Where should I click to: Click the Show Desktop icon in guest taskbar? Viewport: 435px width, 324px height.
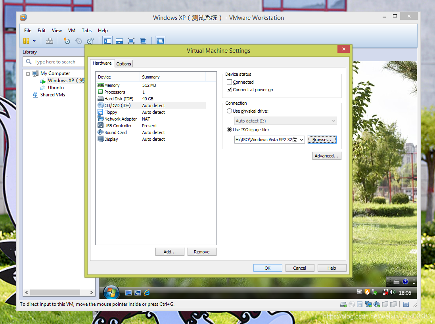click(x=128, y=293)
